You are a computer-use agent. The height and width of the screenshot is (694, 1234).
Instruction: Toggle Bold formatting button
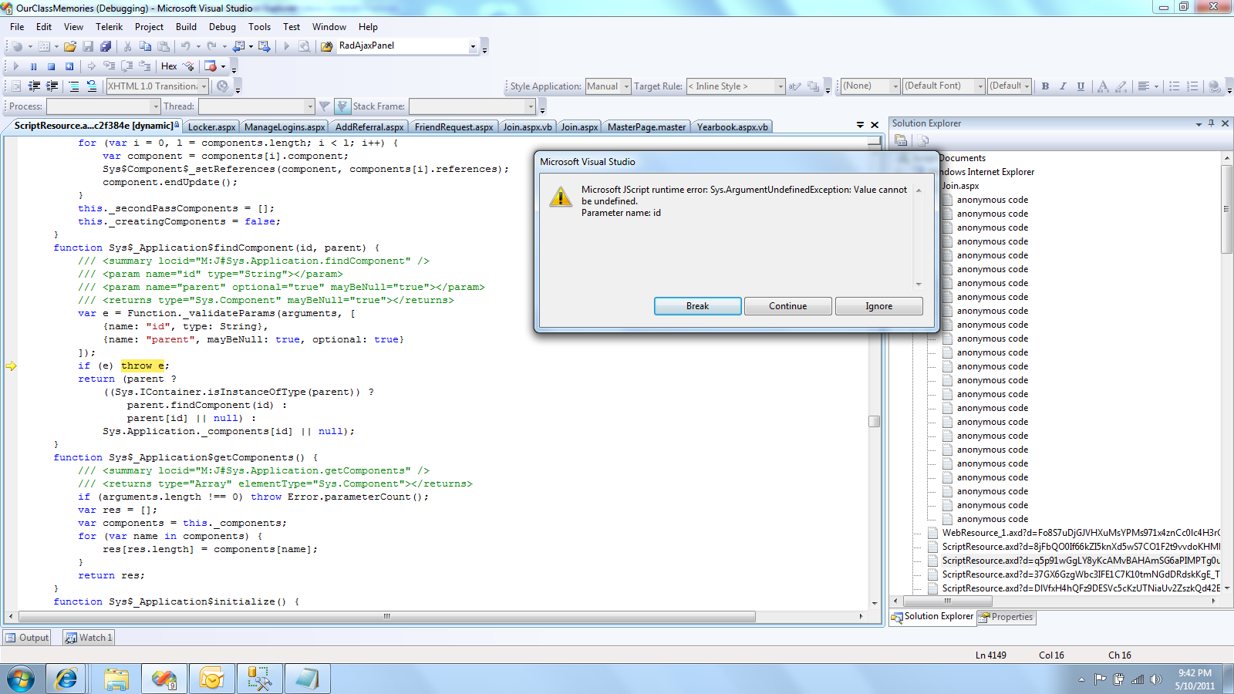1045,86
